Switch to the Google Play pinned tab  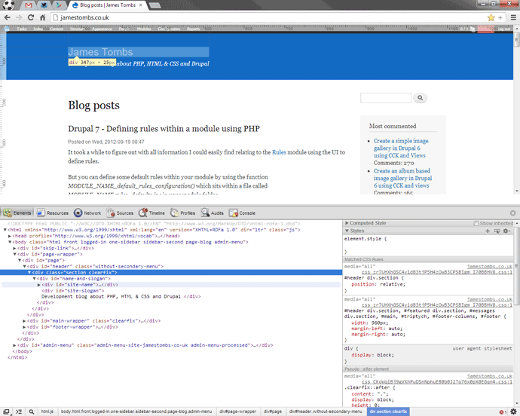[58, 5]
